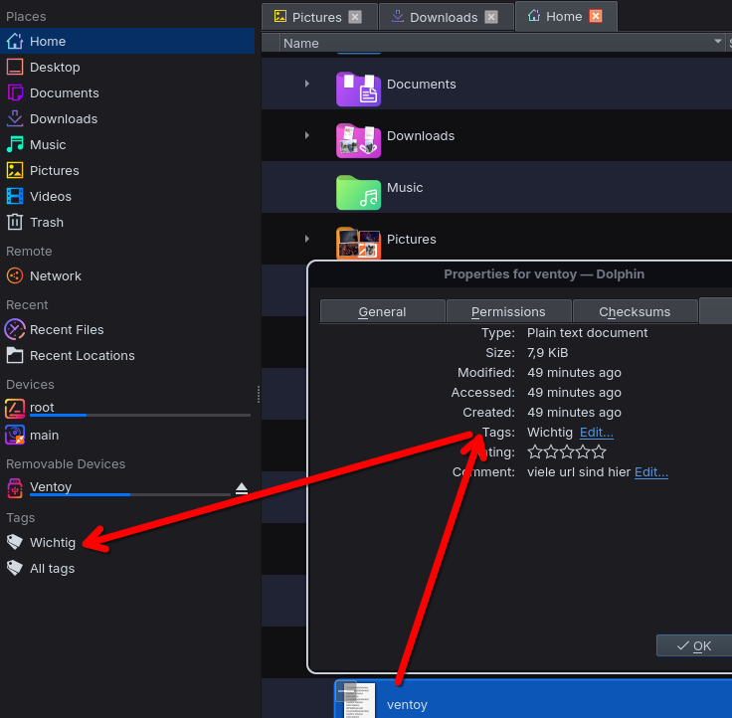Click Edit link next to Tags
Viewport: 732px width, 718px height.
click(x=596, y=432)
